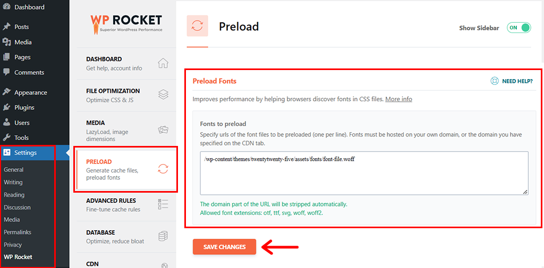Click the NEED HELP? link
The height and width of the screenshot is (268, 544).
click(517, 81)
